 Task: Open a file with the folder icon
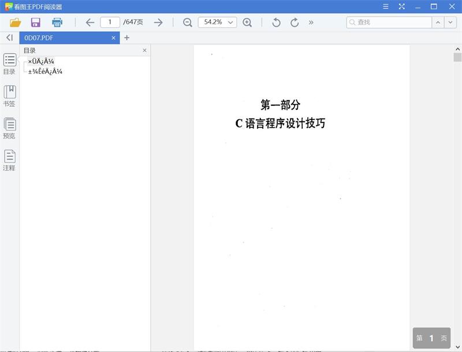tap(16, 23)
